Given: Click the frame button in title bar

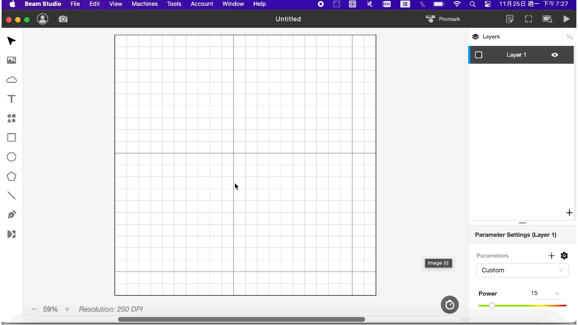Looking at the screenshot, I should point(529,19).
